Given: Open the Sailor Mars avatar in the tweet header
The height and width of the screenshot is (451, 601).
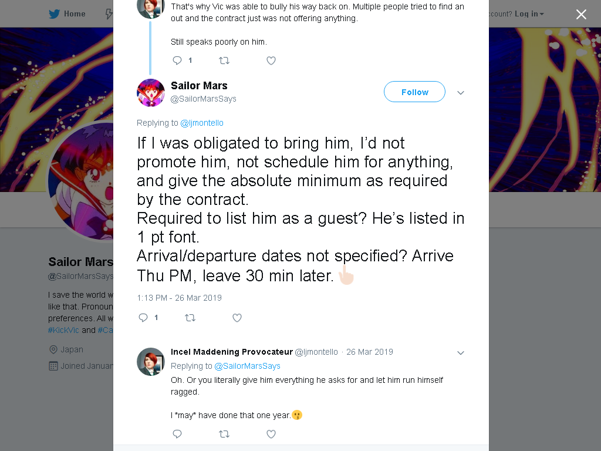Looking at the screenshot, I should tap(151, 92).
